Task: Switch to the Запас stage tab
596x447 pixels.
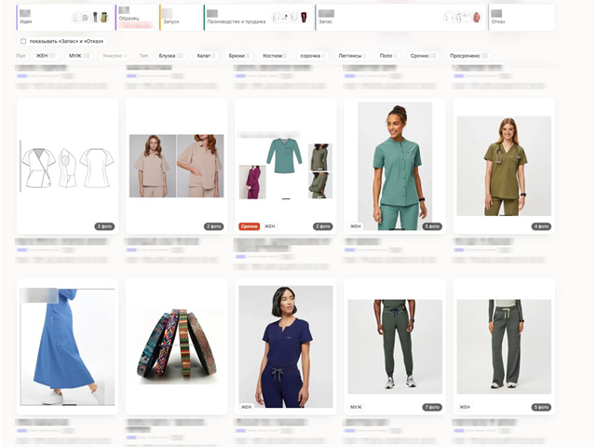Action: coord(400,18)
